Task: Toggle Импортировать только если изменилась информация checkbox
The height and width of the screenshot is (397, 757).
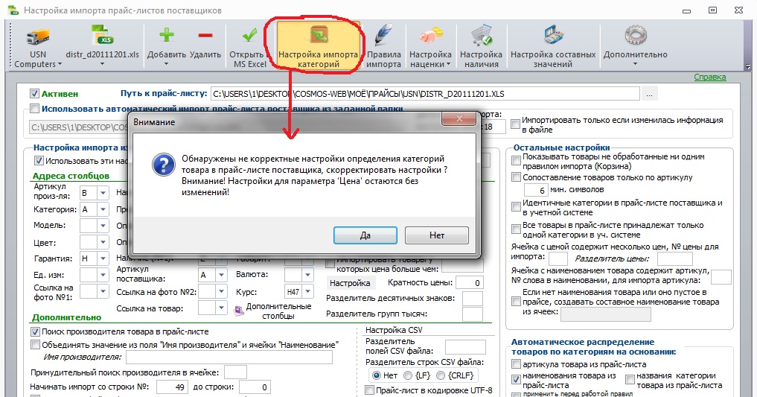Action: pyautogui.click(x=515, y=124)
